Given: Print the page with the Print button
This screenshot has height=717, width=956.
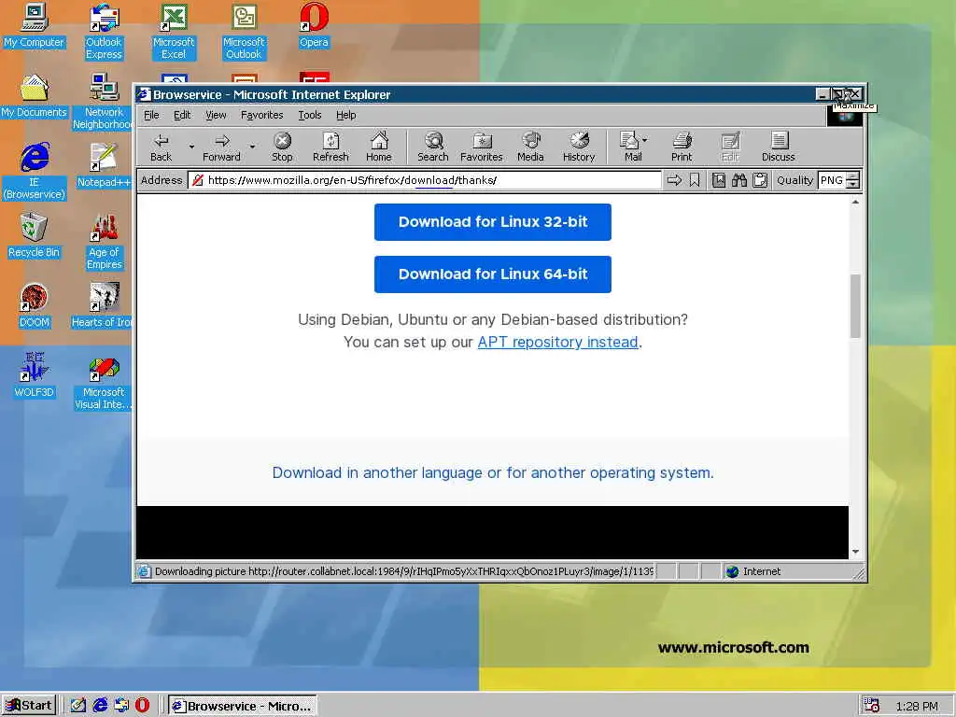Looking at the screenshot, I should click(682, 147).
